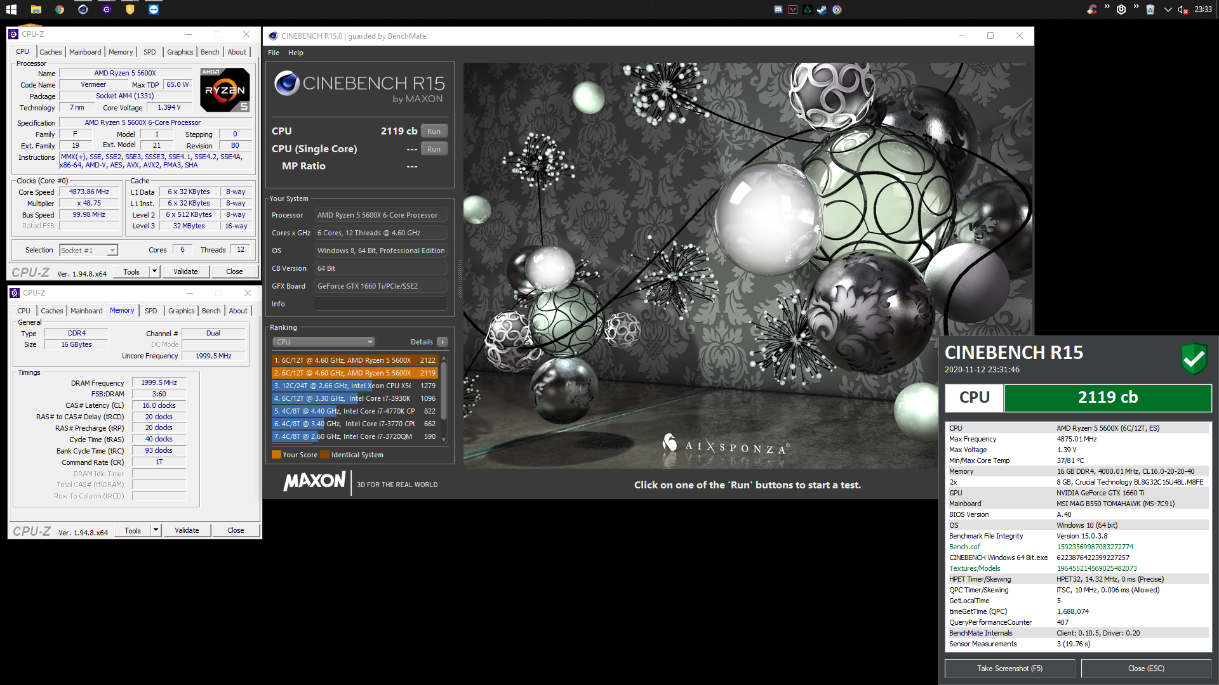Show hidden system tray icons
The width and height of the screenshot is (1219, 685).
click(1168, 10)
